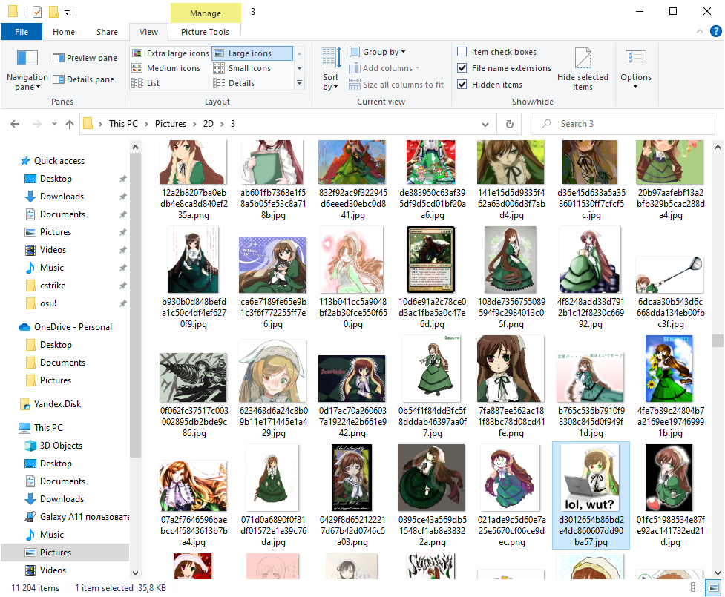Select Yandex.Disk in navigation pane
This screenshot has width=725, height=597.
(x=57, y=404)
